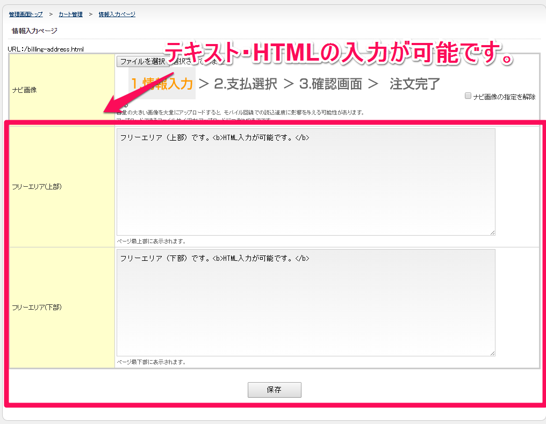Open the カート管理 breadcrumb link

click(70, 14)
